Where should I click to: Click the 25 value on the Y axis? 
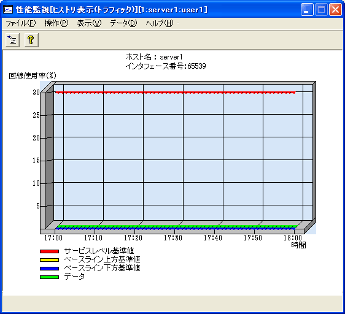(x=36, y=115)
